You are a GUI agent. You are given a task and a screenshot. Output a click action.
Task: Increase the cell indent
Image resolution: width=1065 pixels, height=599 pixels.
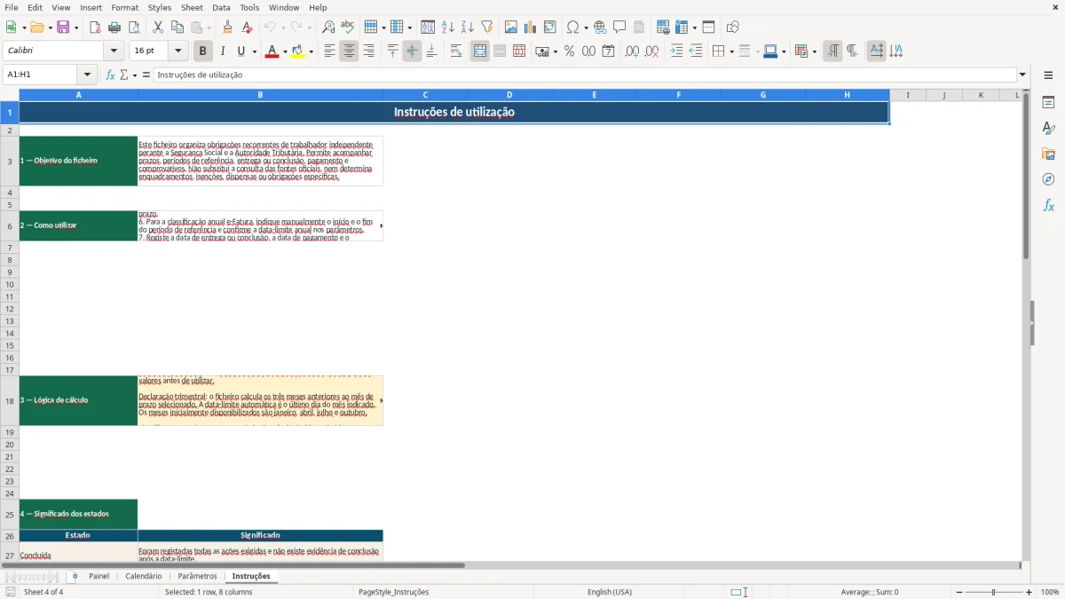point(676,51)
